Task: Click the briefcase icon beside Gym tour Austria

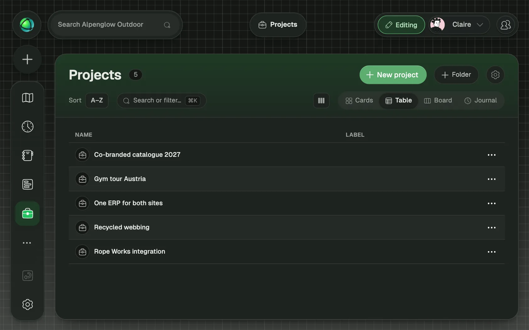Action: pyautogui.click(x=82, y=179)
